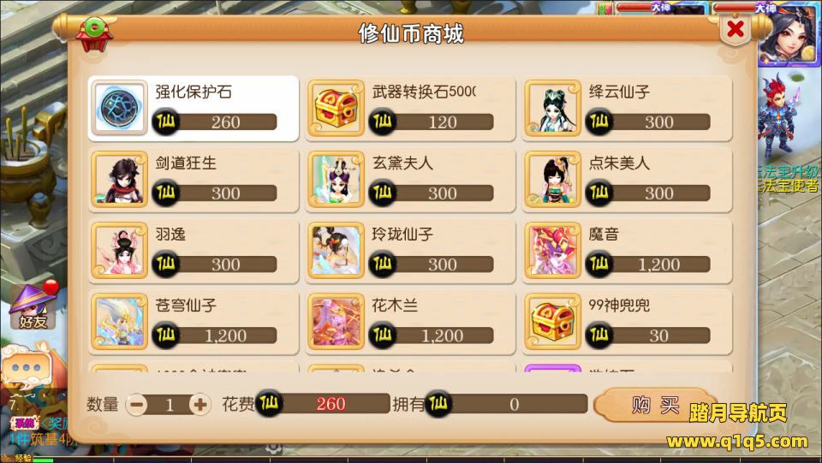The image size is (822, 463).
Task: Select the 魔音 shop item
Action: (627, 251)
